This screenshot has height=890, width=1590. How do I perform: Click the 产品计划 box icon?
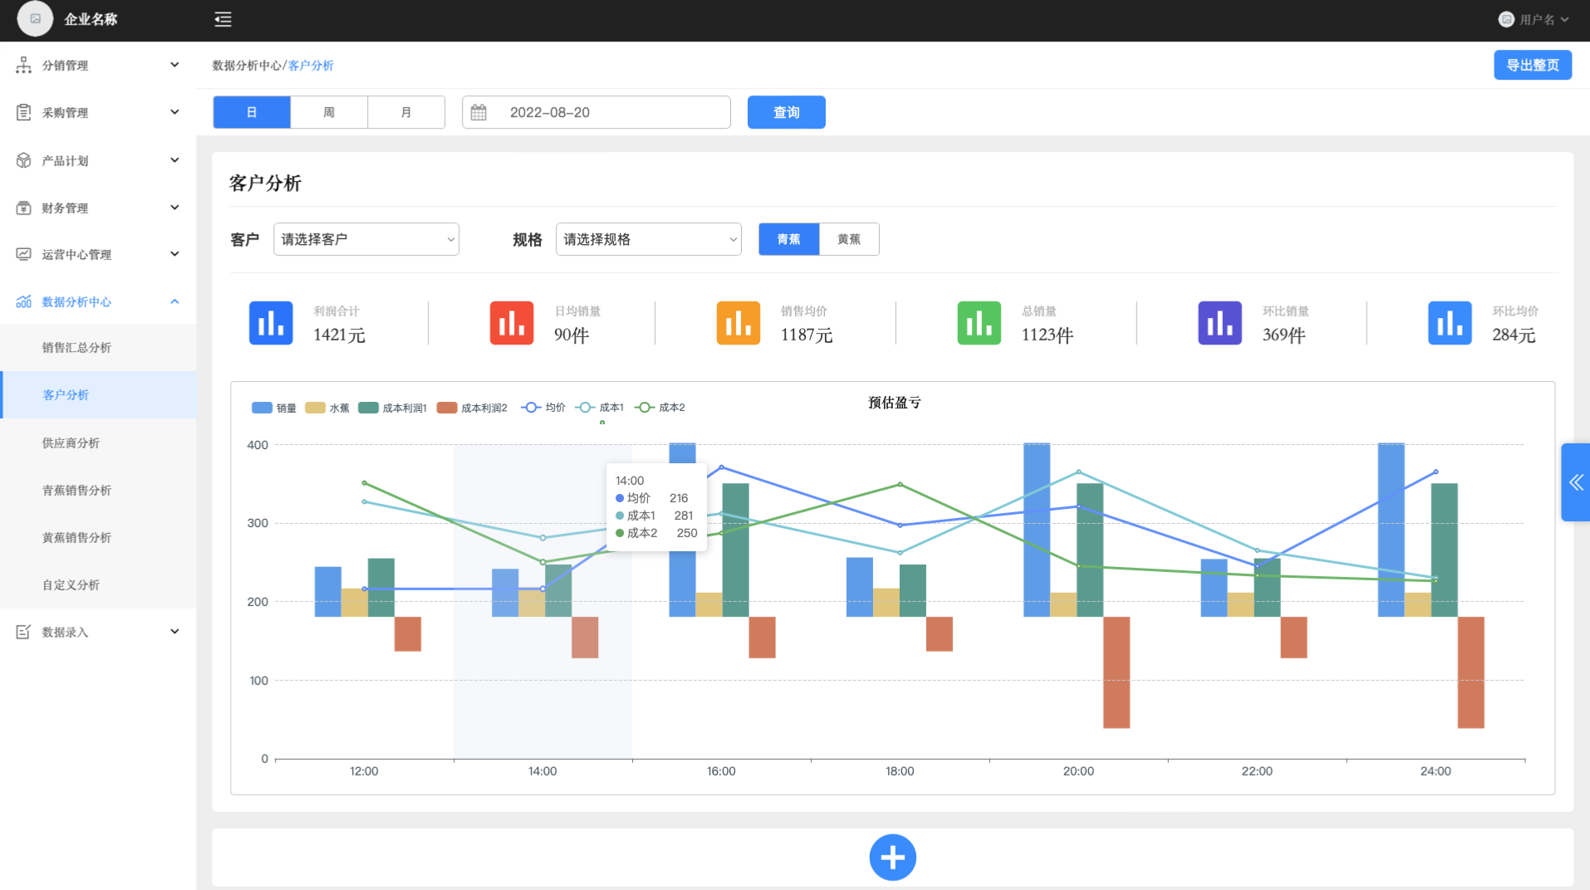23,160
